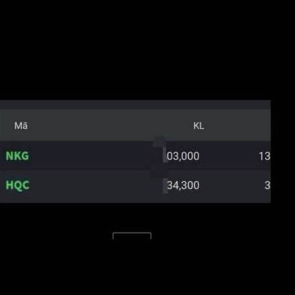
Task: Open the HQC stock ticker
Action: [x=17, y=186]
